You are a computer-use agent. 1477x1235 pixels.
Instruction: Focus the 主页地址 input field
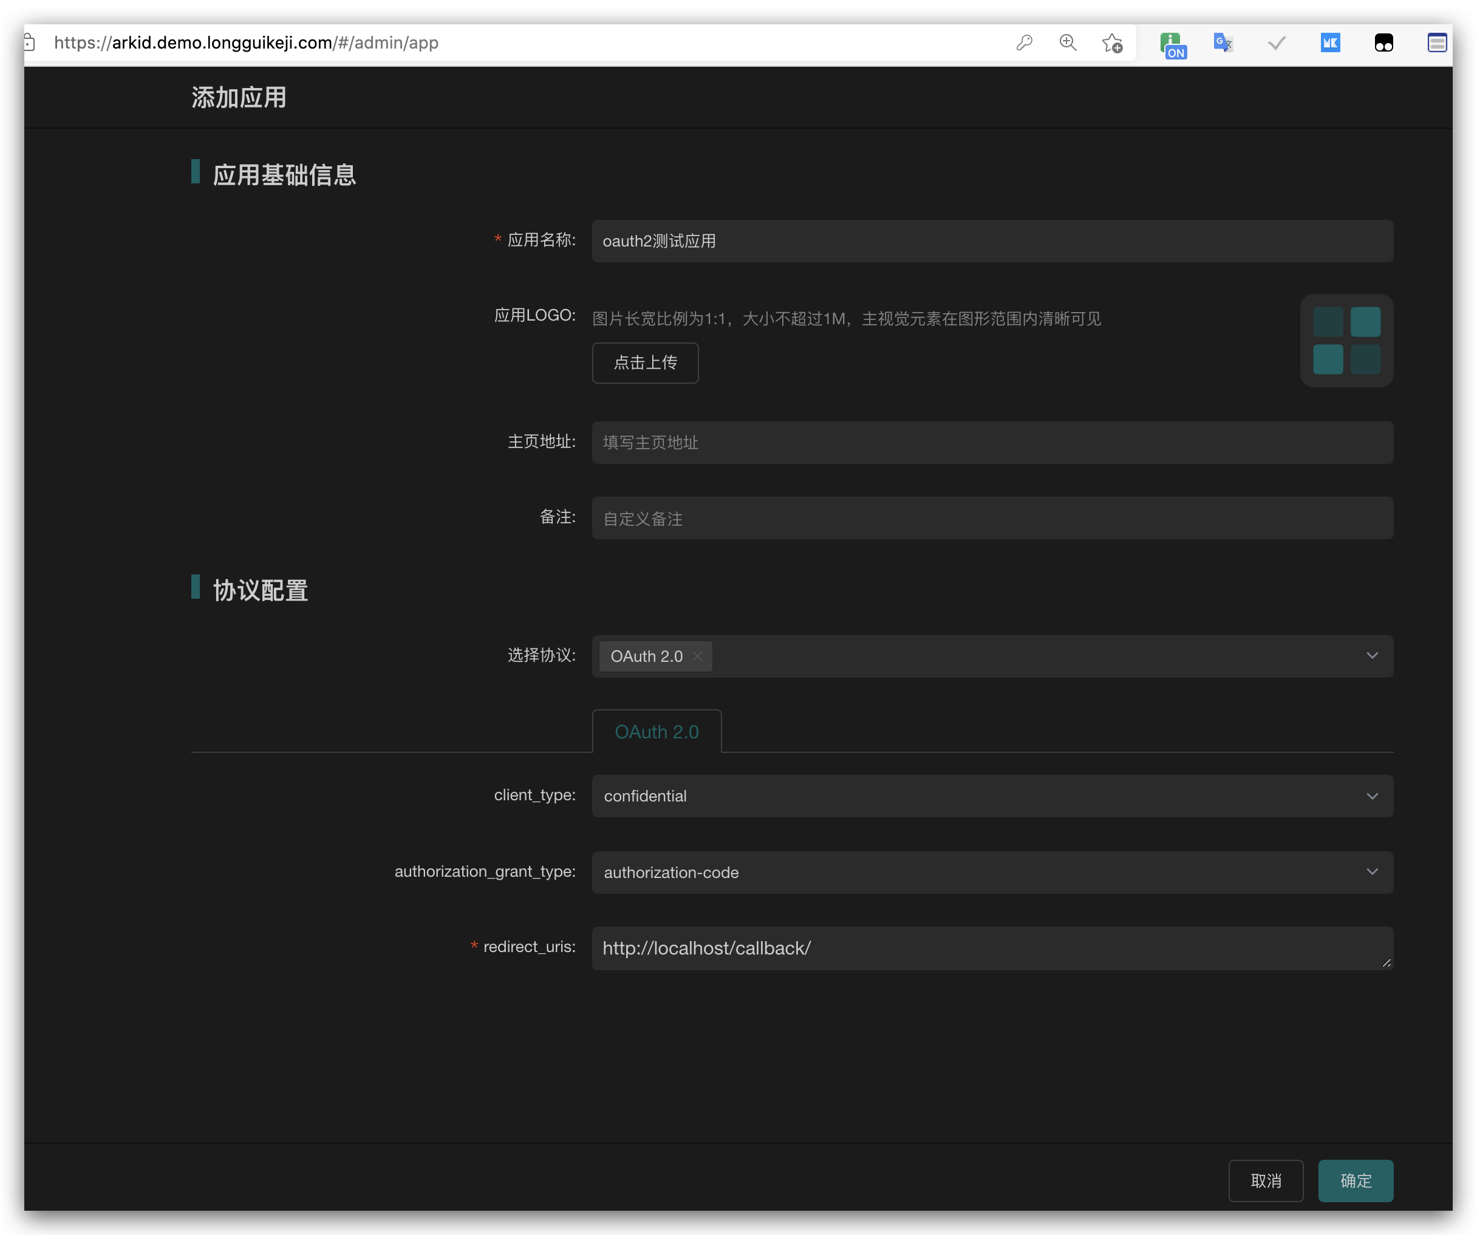[992, 443]
